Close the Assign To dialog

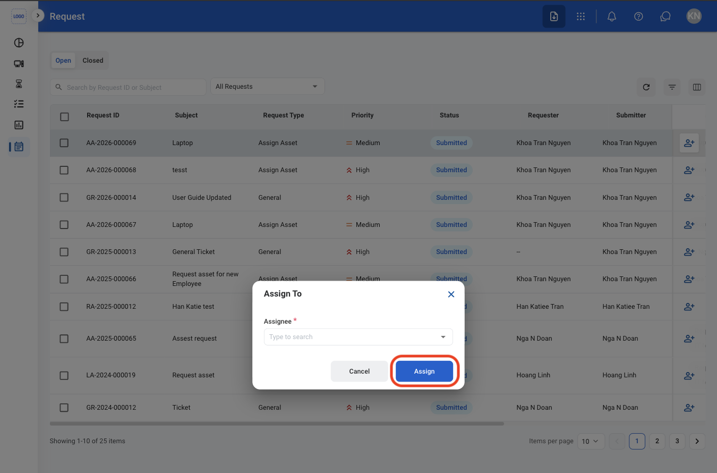tap(451, 294)
